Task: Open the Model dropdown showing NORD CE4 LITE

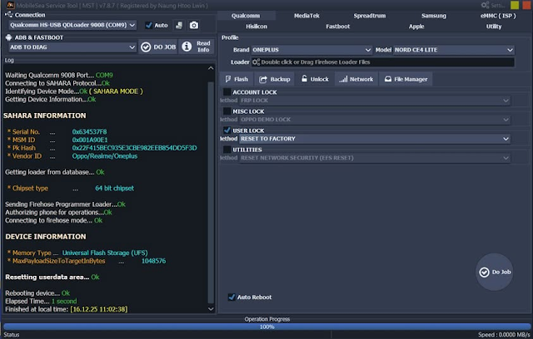Action: tap(455, 50)
